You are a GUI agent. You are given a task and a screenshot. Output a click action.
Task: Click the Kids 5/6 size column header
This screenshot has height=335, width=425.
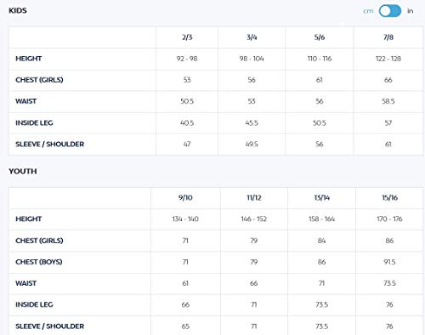click(x=320, y=37)
